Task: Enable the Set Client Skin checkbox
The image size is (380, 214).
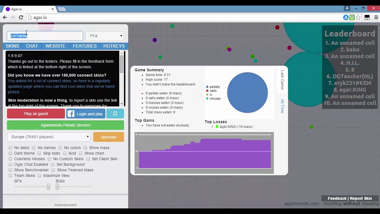Action: click(88, 159)
